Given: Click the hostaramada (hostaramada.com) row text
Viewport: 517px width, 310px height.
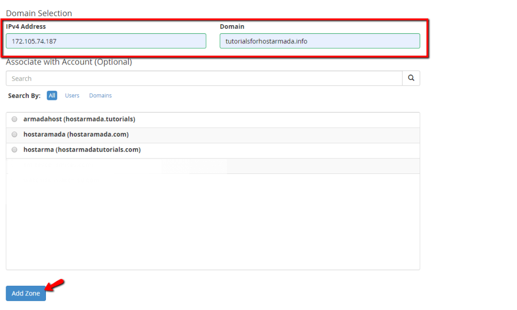Looking at the screenshot, I should (76, 134).
